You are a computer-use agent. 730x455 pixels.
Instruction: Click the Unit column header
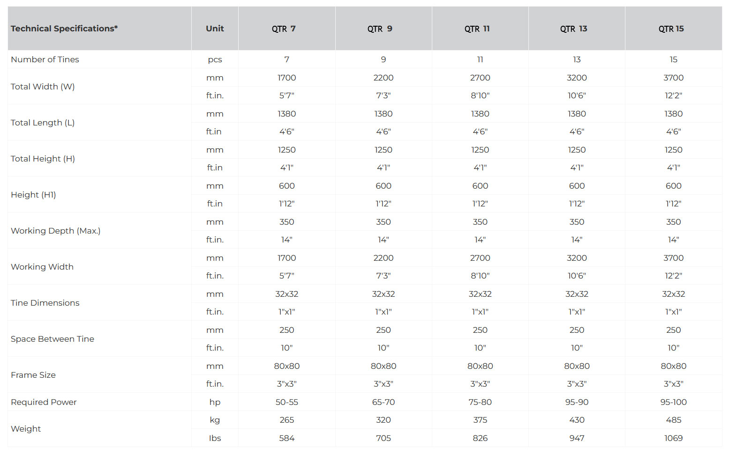tap(215, 29)
